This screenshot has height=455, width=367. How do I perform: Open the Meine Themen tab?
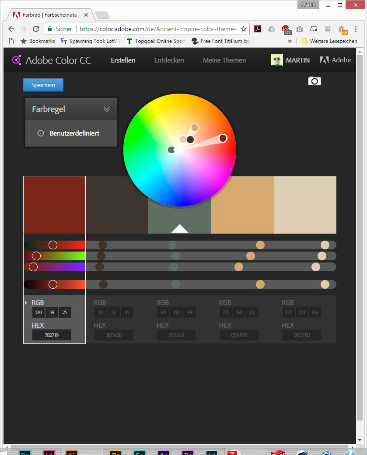coord(224,60)
